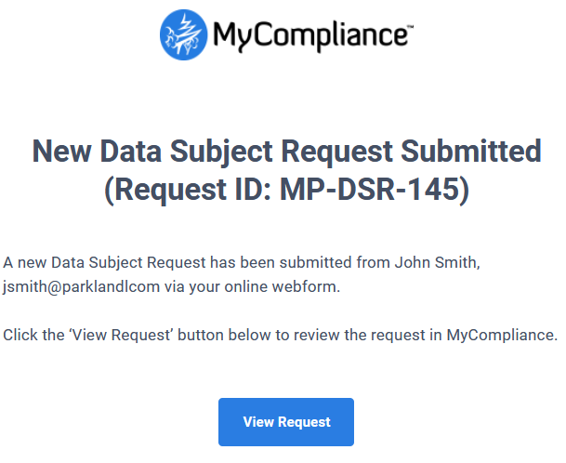Image resolution: width=566 pixels, height=463 pixels.
Task: Click the MyCompliance wordmark text in header
Action: (x=310, y=36)
